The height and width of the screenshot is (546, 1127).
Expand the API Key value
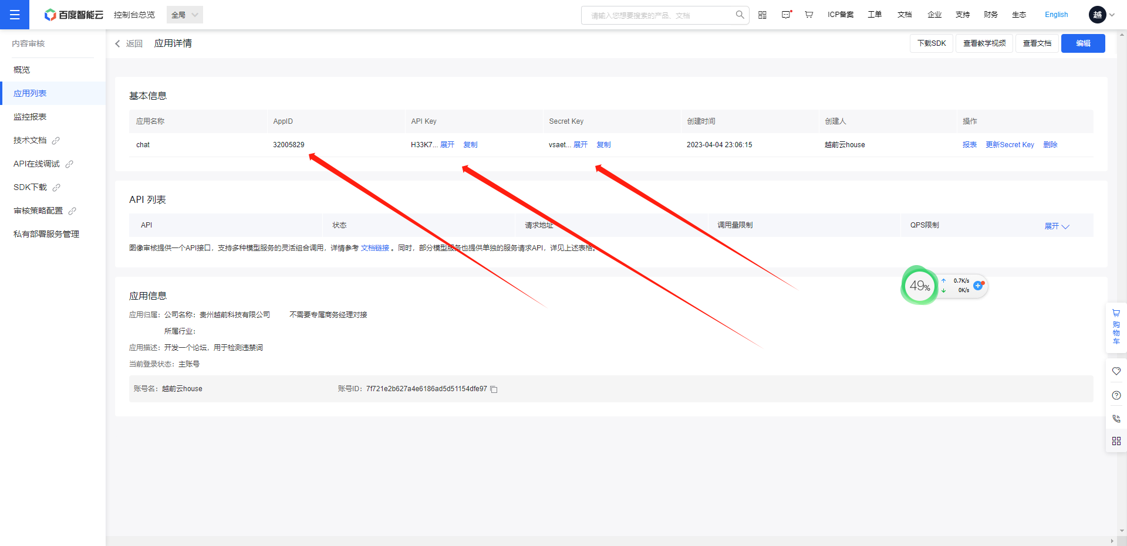447,145
